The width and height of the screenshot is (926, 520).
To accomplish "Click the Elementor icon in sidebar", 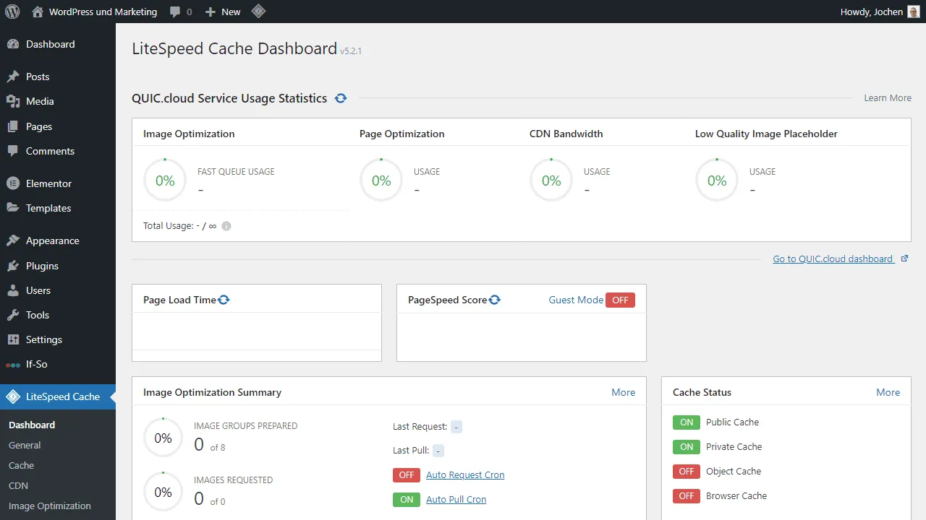I will pyautogui.click(x=13, y=183).
